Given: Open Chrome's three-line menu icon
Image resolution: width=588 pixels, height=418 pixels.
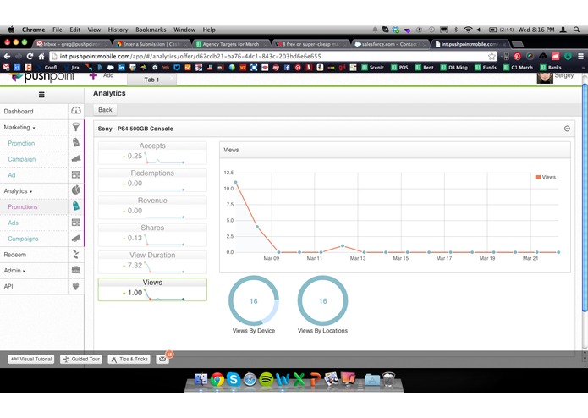Looking at the screenshot, I should [580, 56].
